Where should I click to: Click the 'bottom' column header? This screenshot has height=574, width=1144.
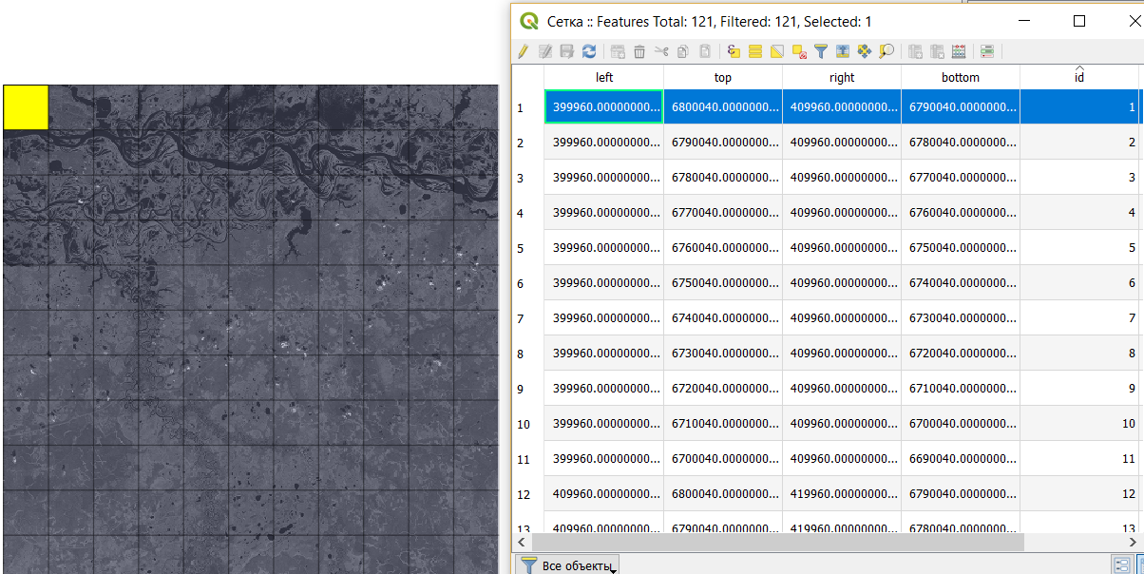pos(961,77)
